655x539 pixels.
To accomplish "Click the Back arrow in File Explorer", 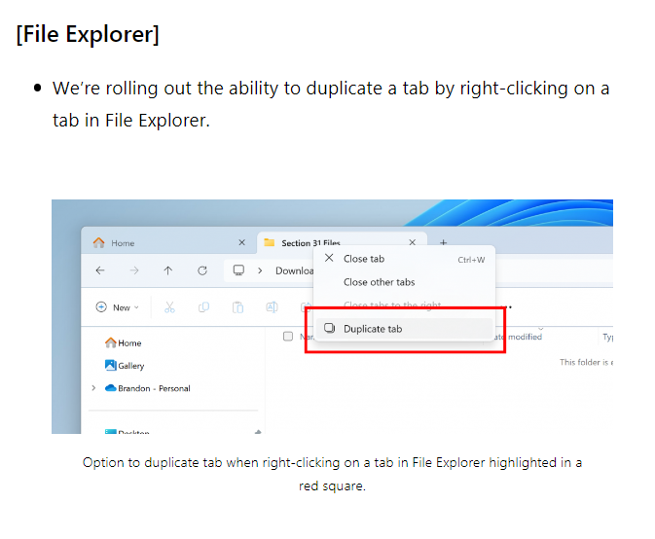I will point(100,270).
